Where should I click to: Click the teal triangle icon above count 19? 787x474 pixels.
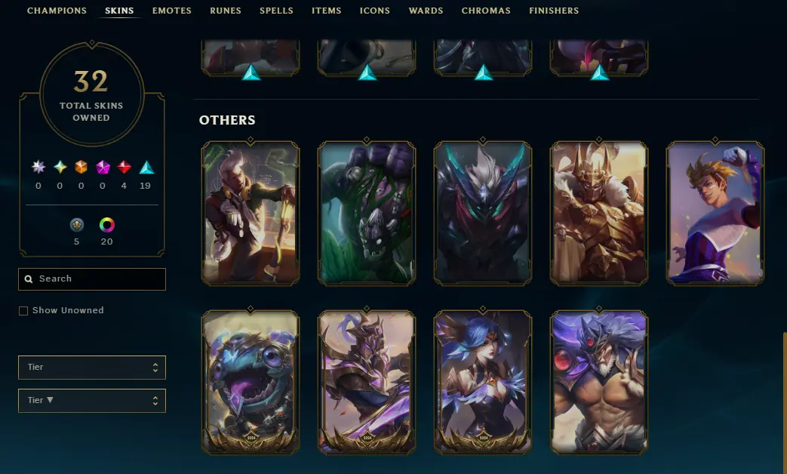[x=146, y=168]
